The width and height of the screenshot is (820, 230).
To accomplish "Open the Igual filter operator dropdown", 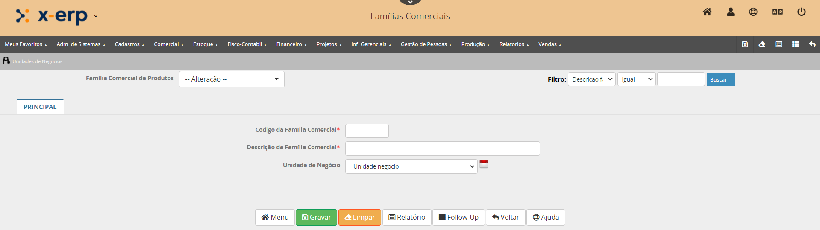I will (x=636, y=79).
